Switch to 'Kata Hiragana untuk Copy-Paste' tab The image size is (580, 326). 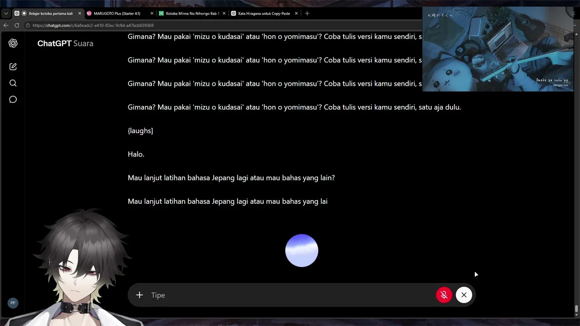(x=265, y=14)
